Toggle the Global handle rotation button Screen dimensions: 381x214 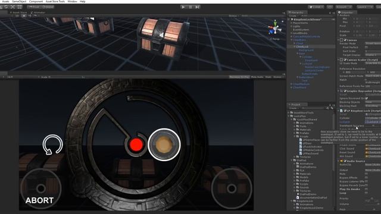[x=48, y=7]
